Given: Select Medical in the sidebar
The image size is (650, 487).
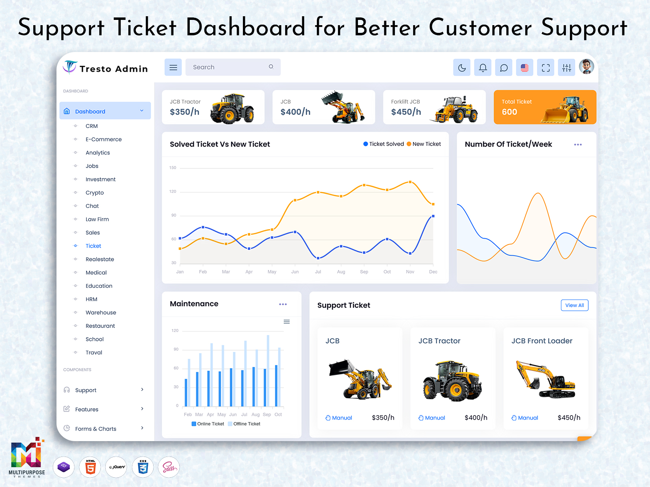Looking at the screenshot, I should (96, 273).
